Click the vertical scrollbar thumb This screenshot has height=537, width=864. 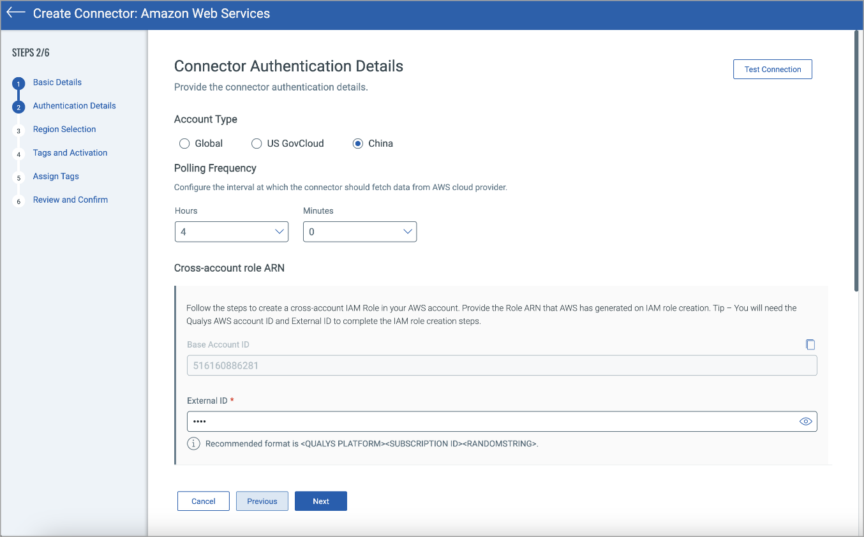(x=857, y=161)
